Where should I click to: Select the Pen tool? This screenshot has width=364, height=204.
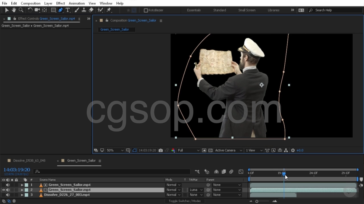[x=61, y=10]
